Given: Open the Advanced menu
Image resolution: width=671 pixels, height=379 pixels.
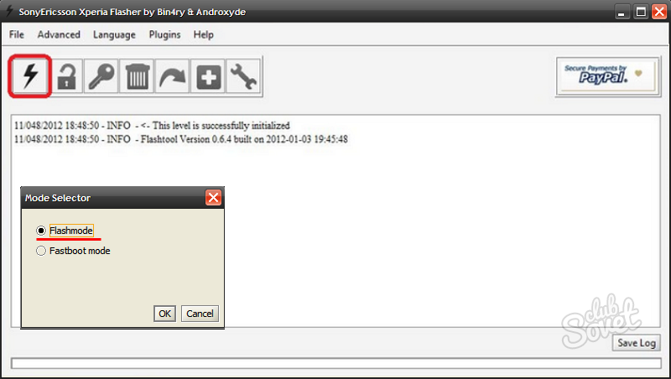Looking at the screenshot, I should [x=59, y=34].
